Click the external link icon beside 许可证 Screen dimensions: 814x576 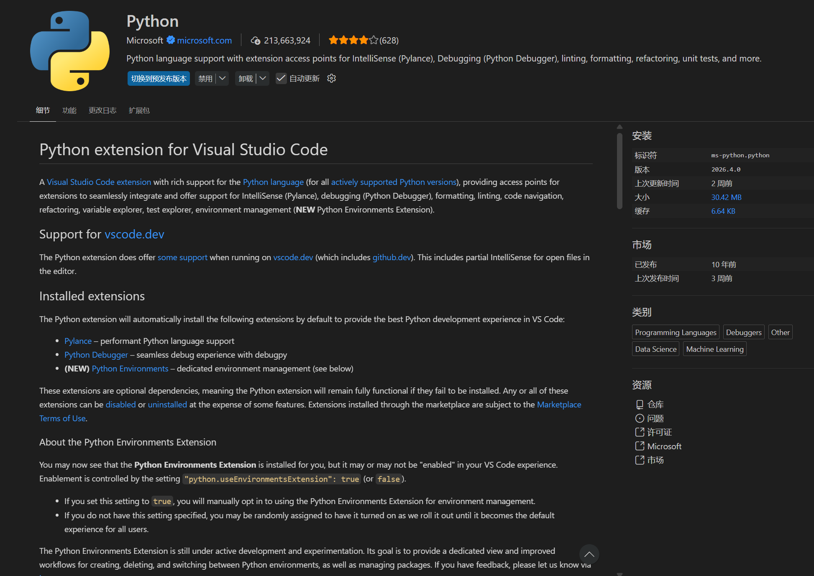(x=640, y=432)
